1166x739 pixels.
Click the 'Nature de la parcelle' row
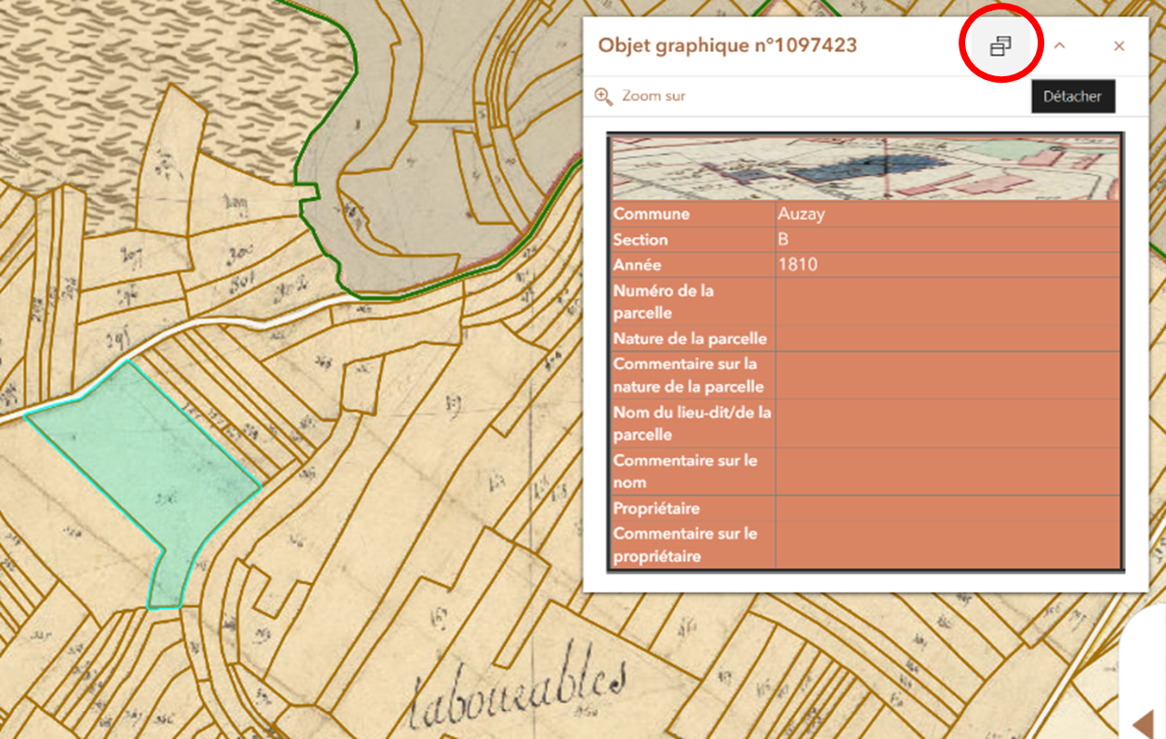coord(692,338)
